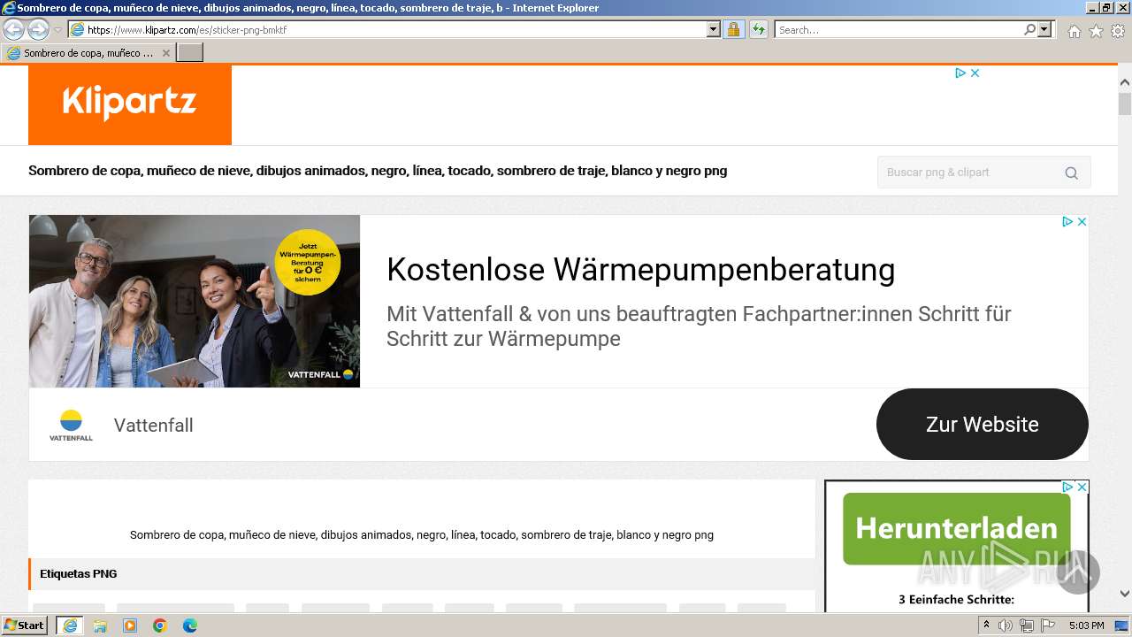Close the Herunterladen sidebar ad
This screenshot has height=637, width=1132.
(1082, 487)
